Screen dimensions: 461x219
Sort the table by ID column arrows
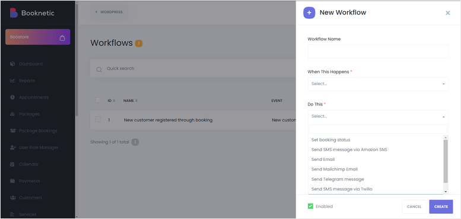click(x=114, y=101)
